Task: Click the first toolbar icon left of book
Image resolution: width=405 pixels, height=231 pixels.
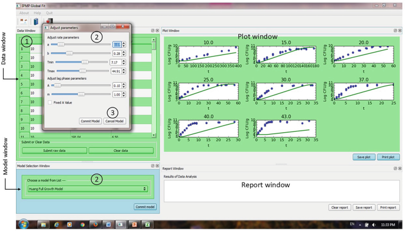Action: pyautogui.click(x=24, y=21)
